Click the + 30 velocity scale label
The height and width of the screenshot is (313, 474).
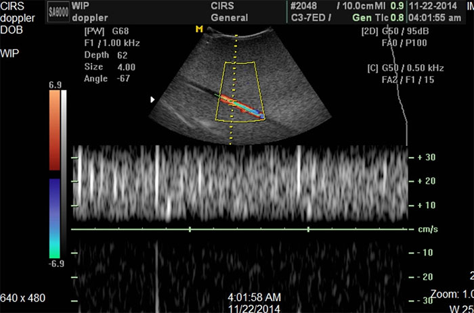point(427,158)
